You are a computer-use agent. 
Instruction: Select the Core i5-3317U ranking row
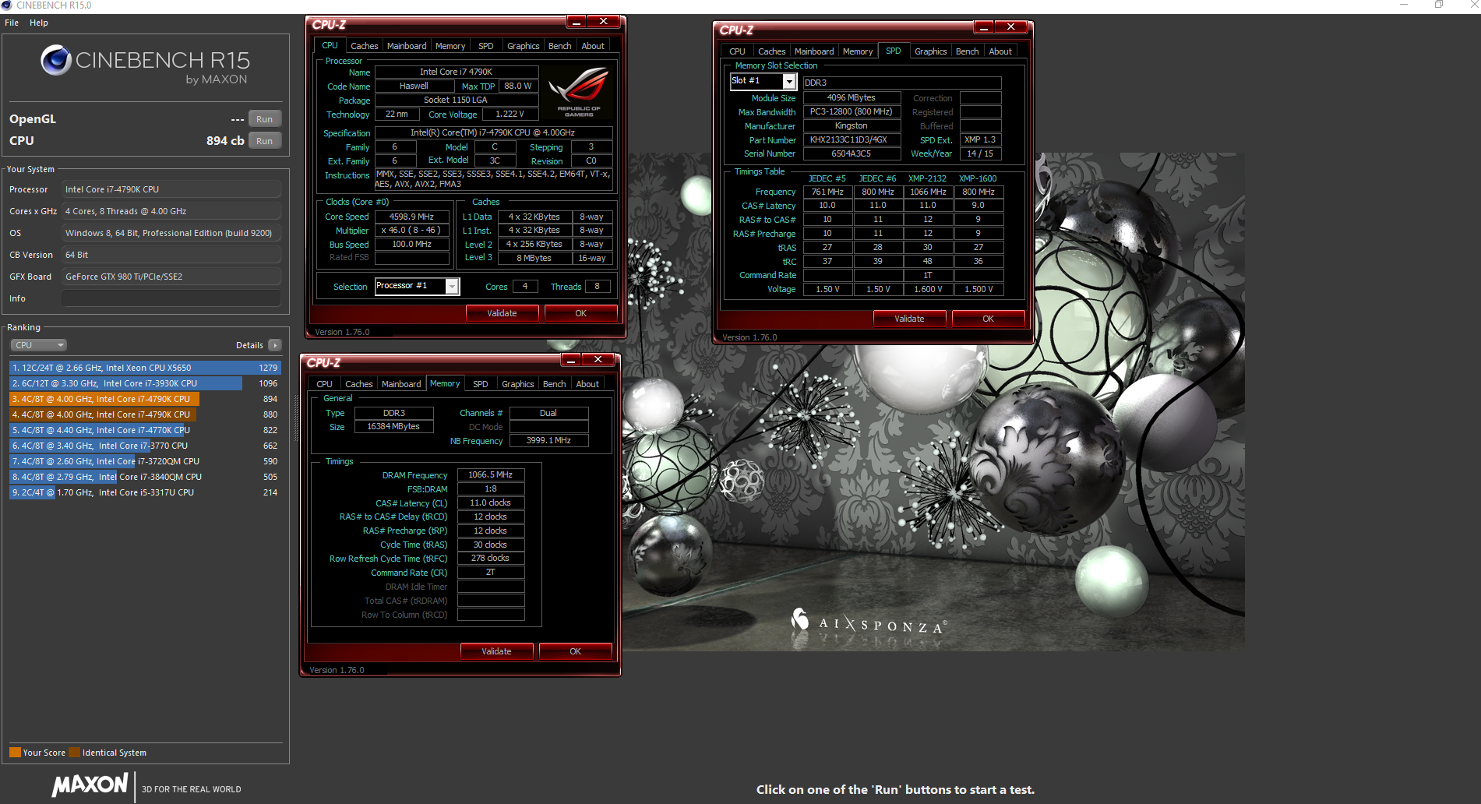click(145, 492)
